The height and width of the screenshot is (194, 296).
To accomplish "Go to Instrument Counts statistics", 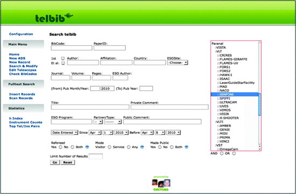I will coord(26,123).
